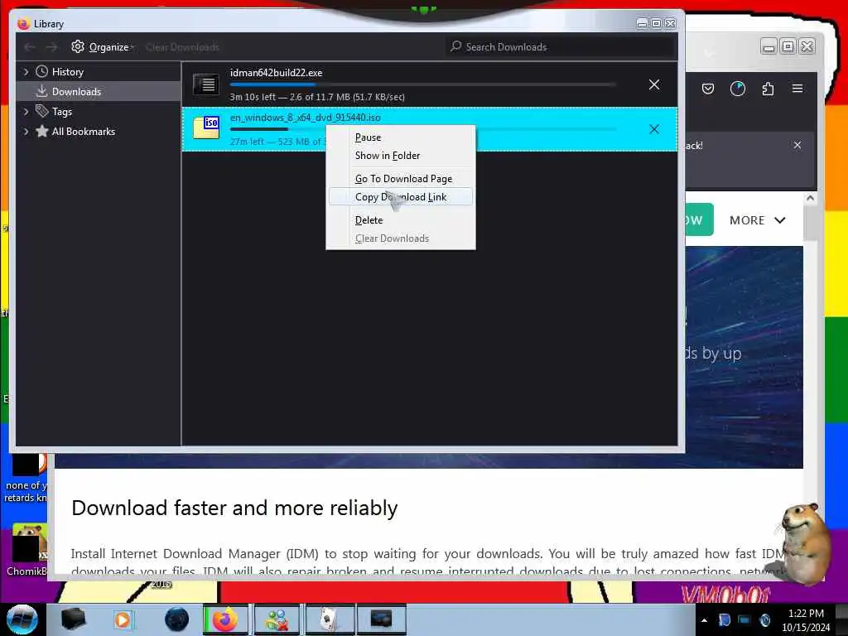Click the taskbar clock showing 1:22 PM
Image resolution: width=848 pixels, height=636 pixels.
[806, 620]
